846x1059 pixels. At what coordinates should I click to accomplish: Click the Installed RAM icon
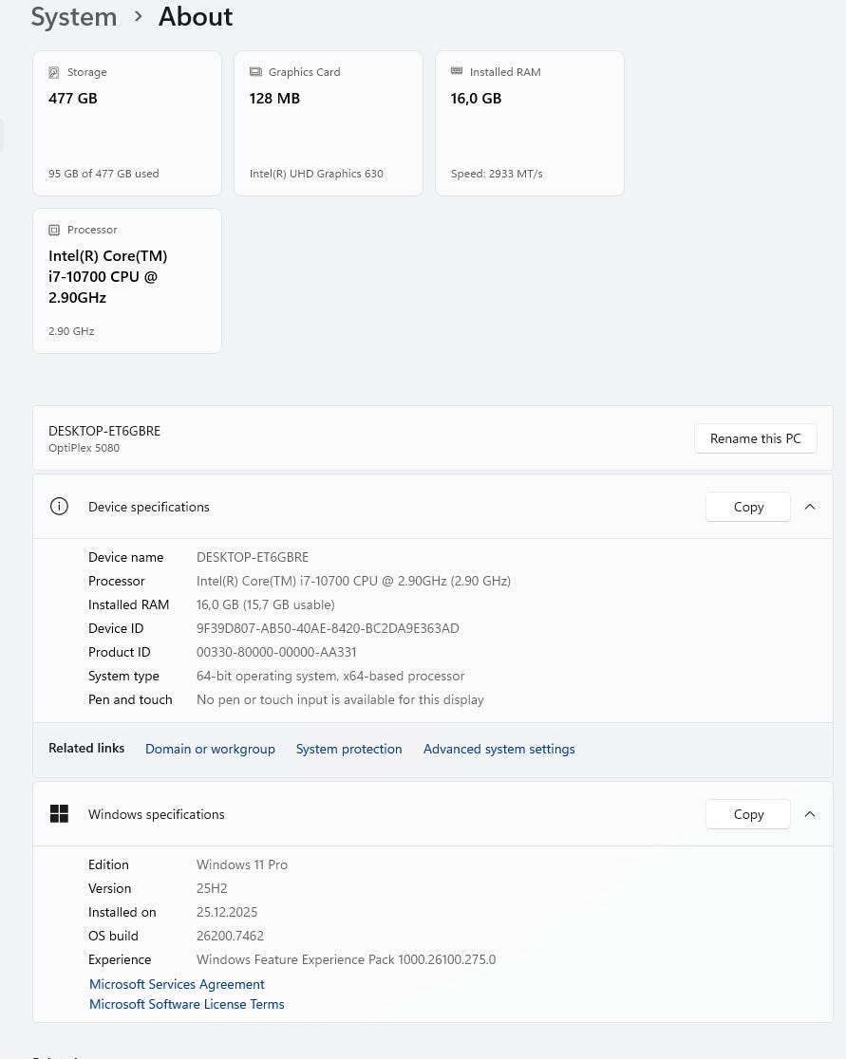point(457,72)
